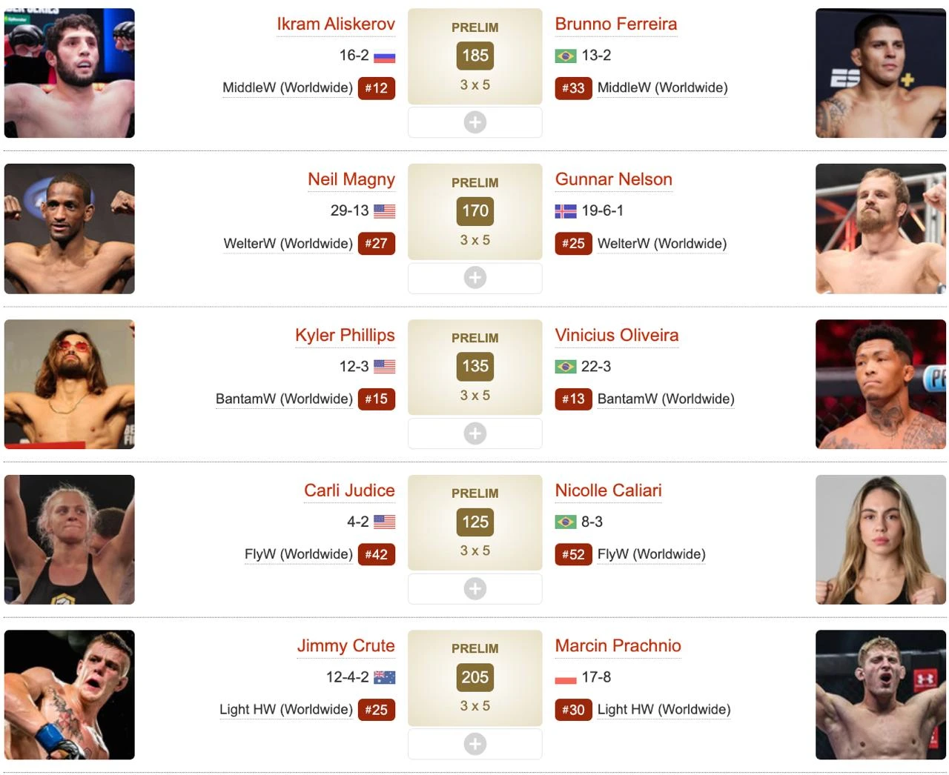Click Marcin Prachnio's fighter photo

point(881,695)
